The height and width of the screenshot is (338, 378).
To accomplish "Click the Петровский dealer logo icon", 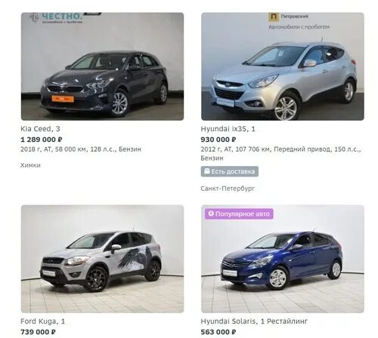I will 274,17.
